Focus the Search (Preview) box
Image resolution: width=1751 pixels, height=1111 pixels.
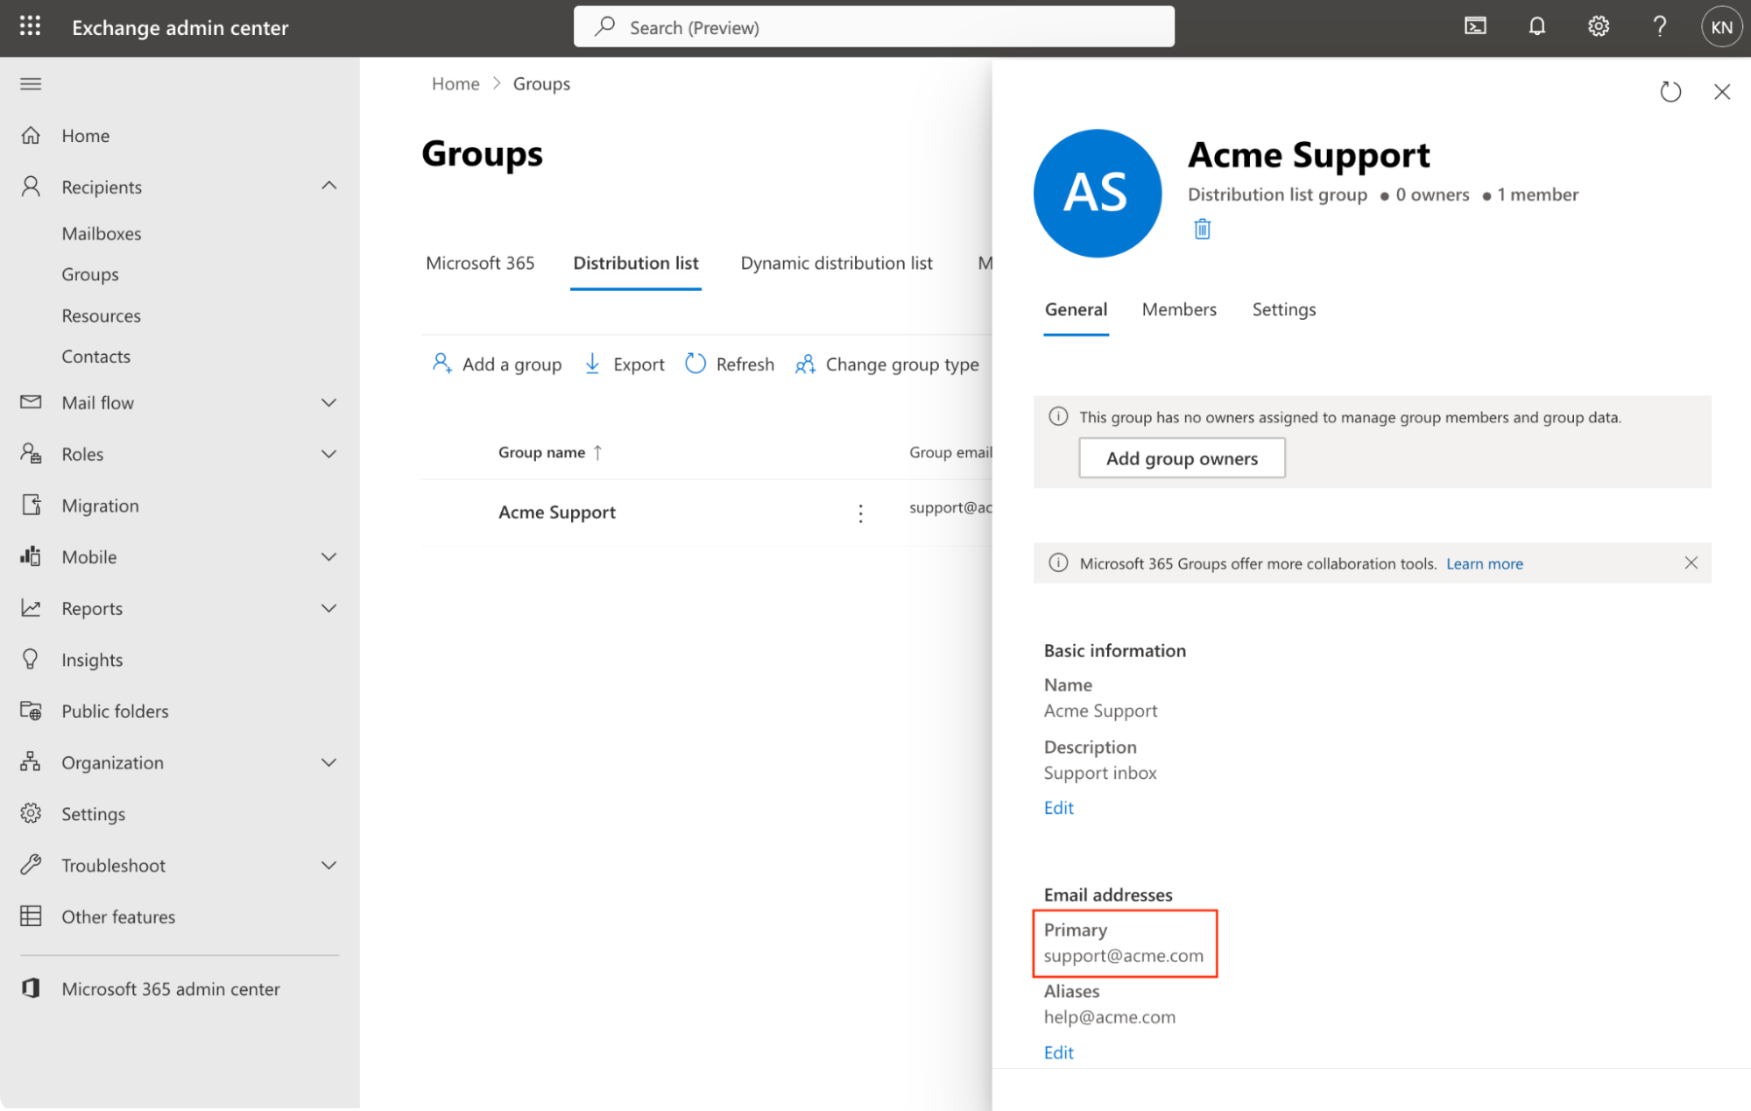tap(873, 27)
